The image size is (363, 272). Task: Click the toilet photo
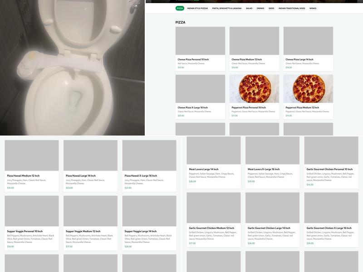[72, 68]
